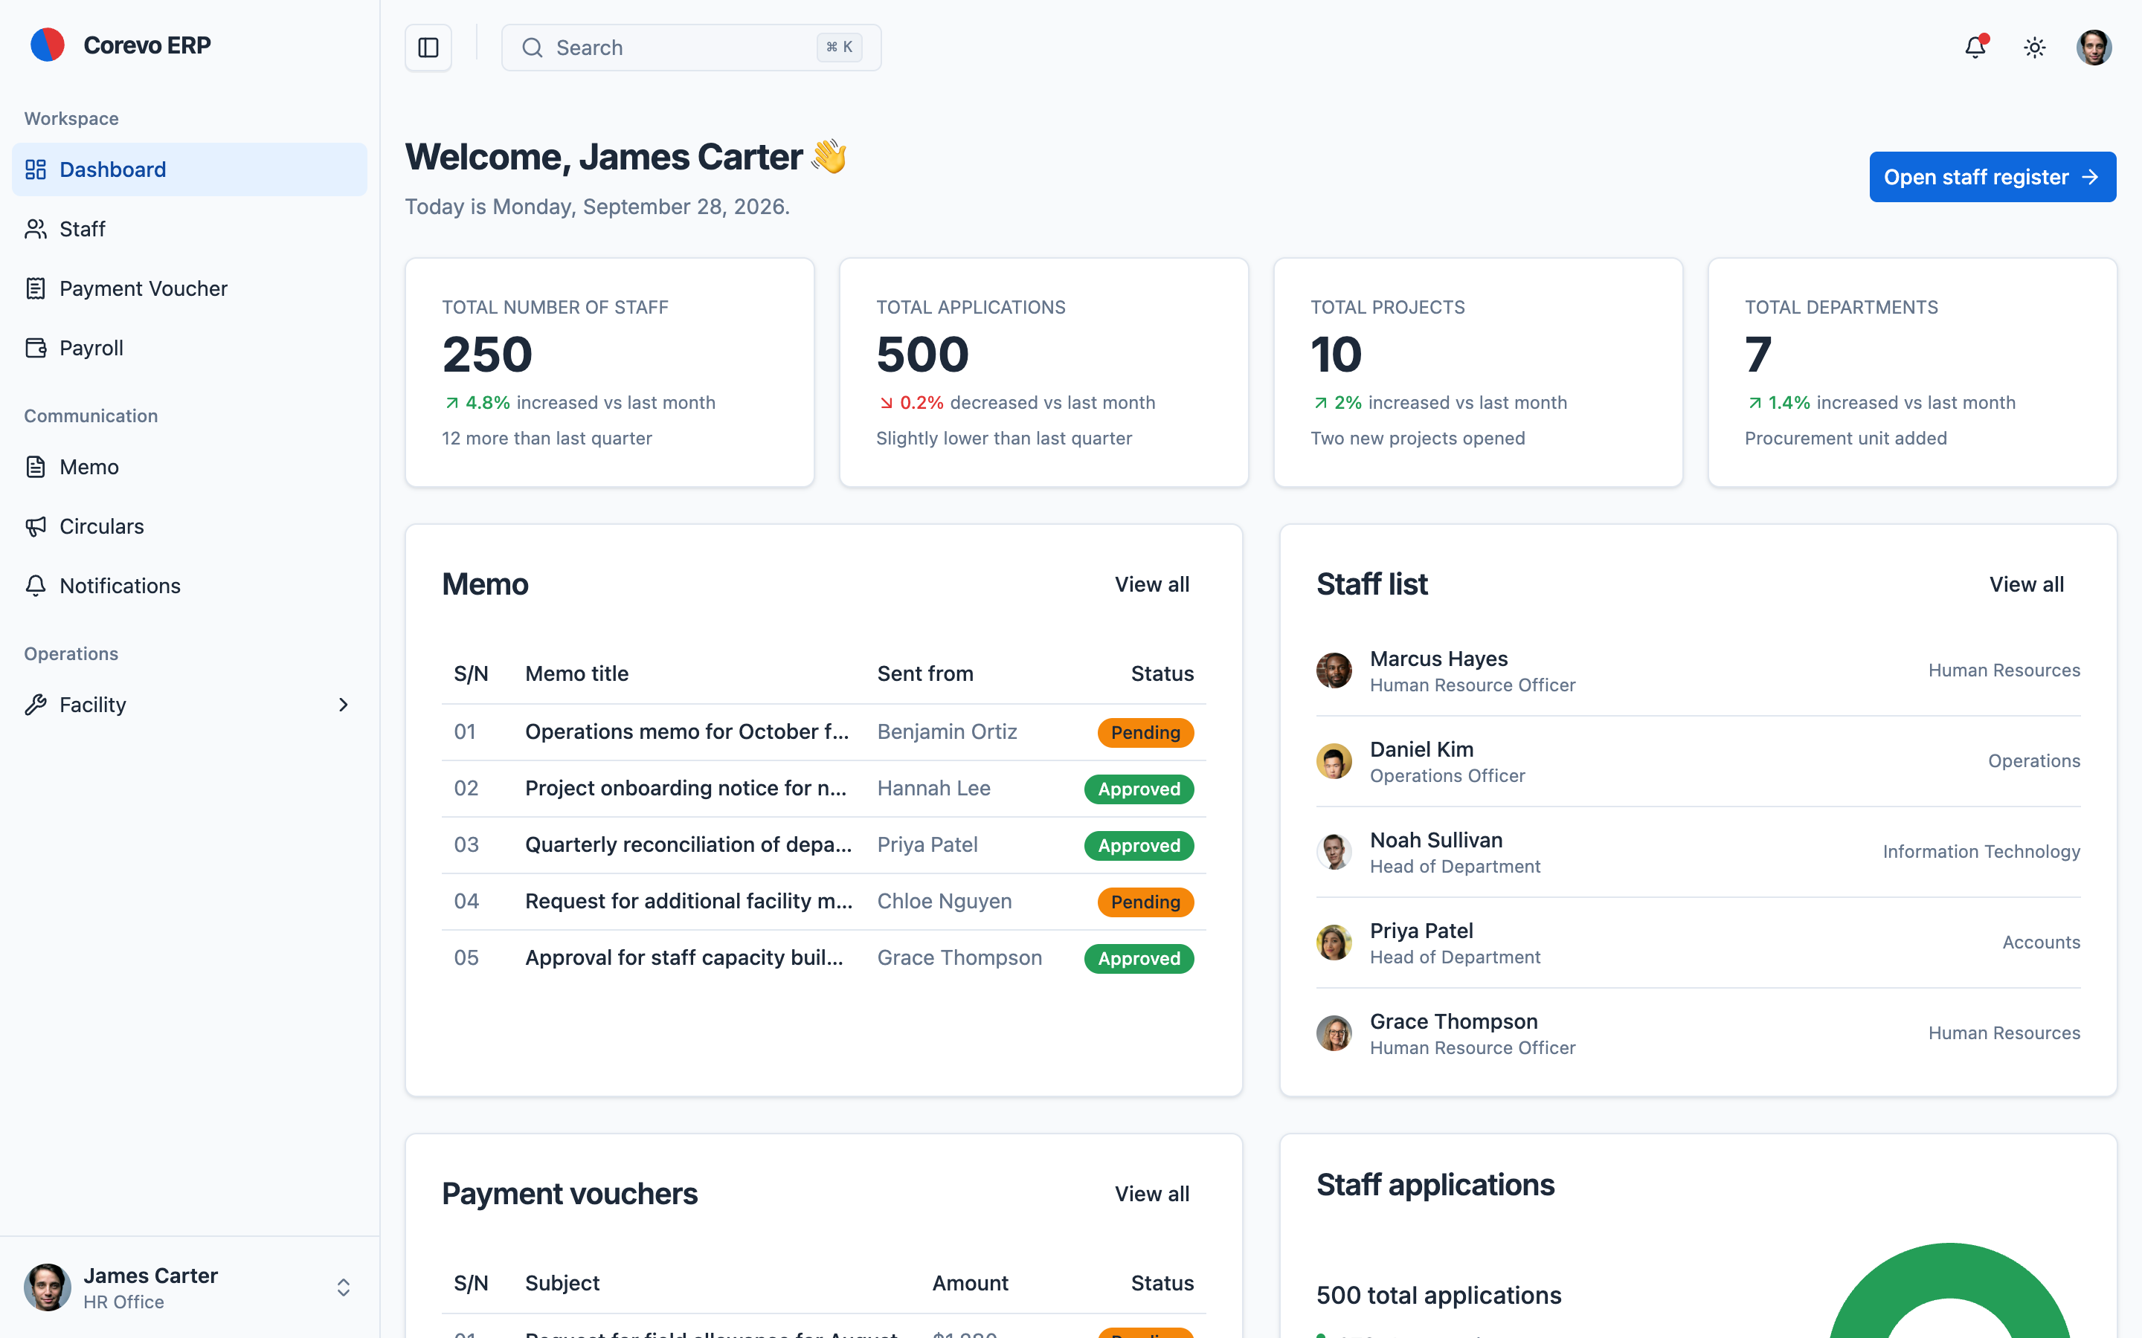The width and height of the screenshot is (2142, 1338).
Task: Expand the Facility submenu chevron
Action: point(344,705)
